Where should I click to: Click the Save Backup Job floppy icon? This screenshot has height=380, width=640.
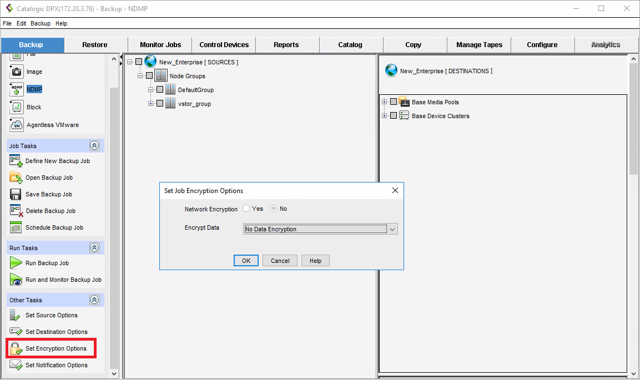(16, 194)
